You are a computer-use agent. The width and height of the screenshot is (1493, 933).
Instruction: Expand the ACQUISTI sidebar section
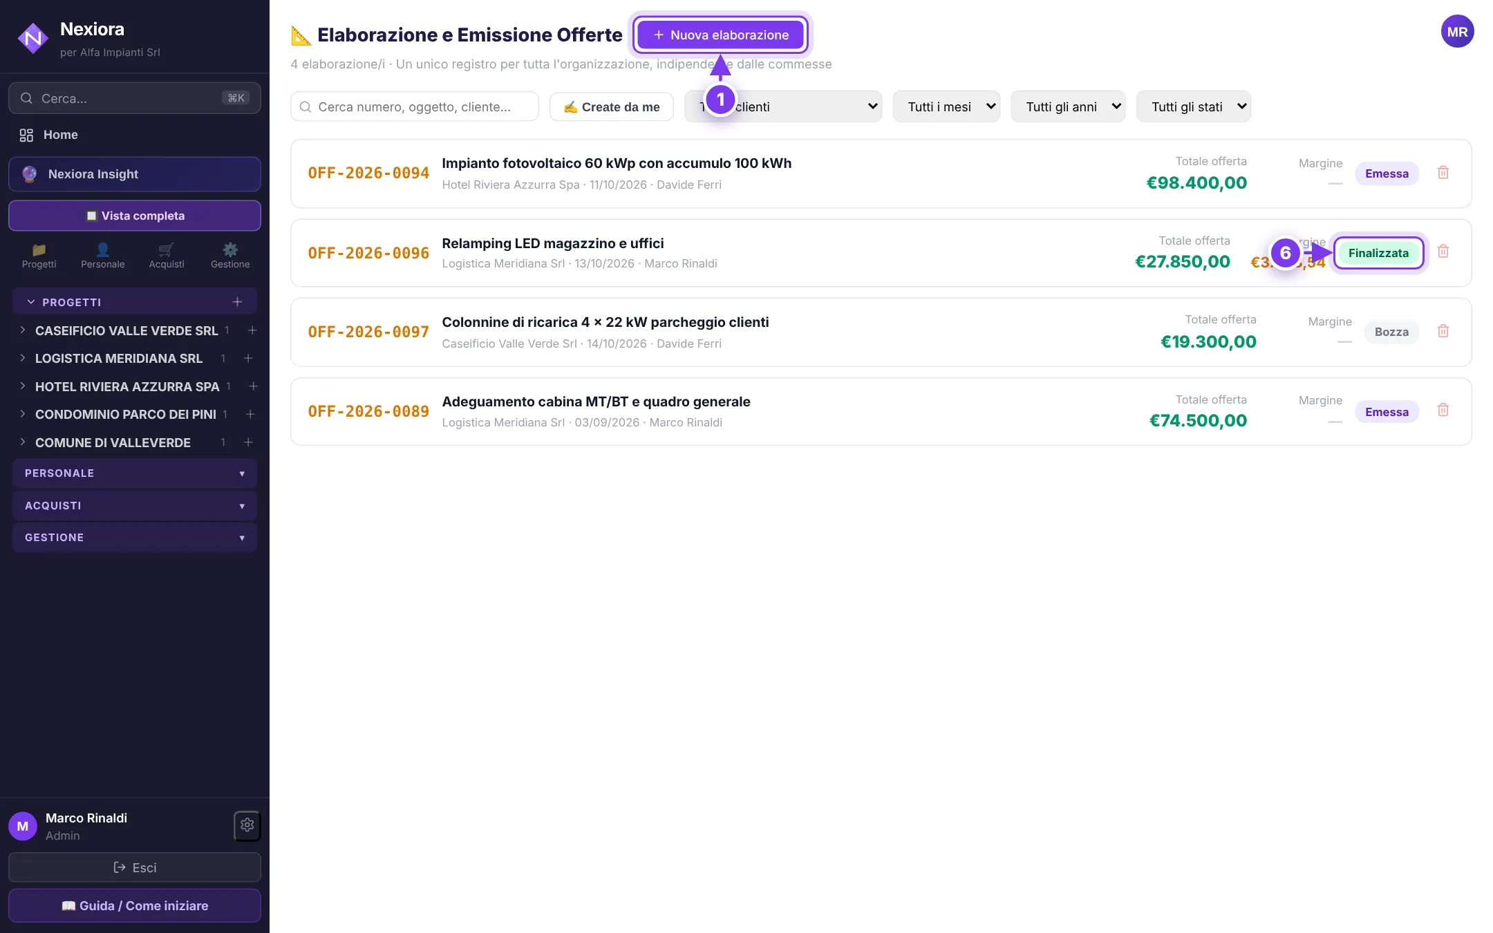[135, 506]
